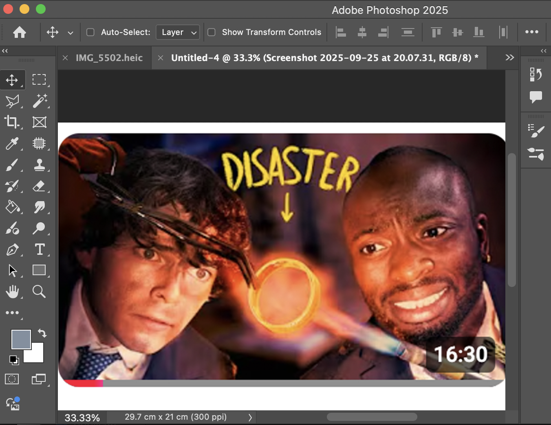551x425 pixels.
Task: Open the History panel icon
Action: coord(536,74)
